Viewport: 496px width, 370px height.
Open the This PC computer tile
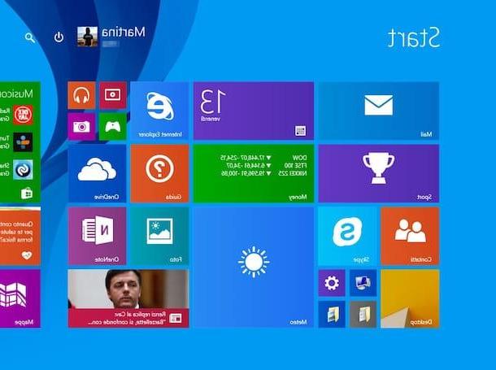click(363, 283)
